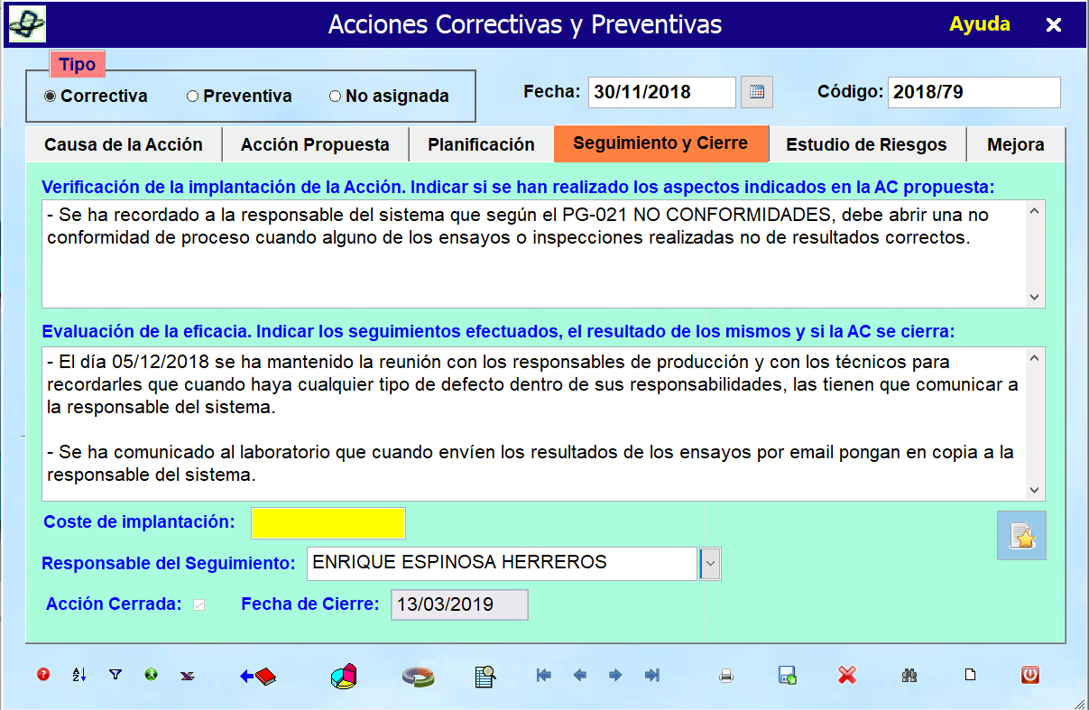Close the Acciones Correctivas window
1089x710 pixels.
(x=1053, y=25)
